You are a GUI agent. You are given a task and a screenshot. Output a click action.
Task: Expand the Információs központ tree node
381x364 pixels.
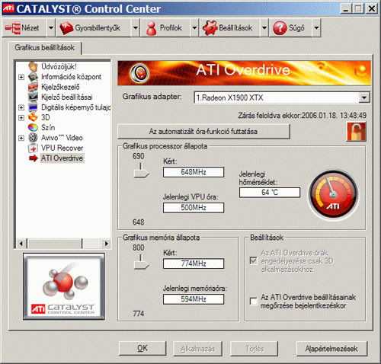tap(21, 77)
